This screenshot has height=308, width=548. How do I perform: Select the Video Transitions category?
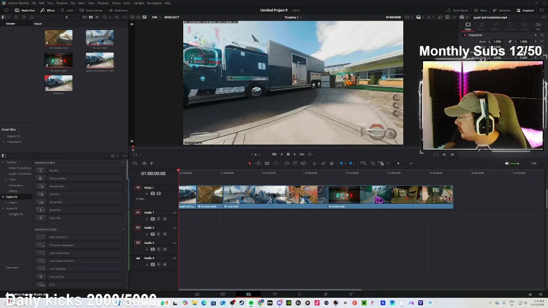(x=20, y=168)
